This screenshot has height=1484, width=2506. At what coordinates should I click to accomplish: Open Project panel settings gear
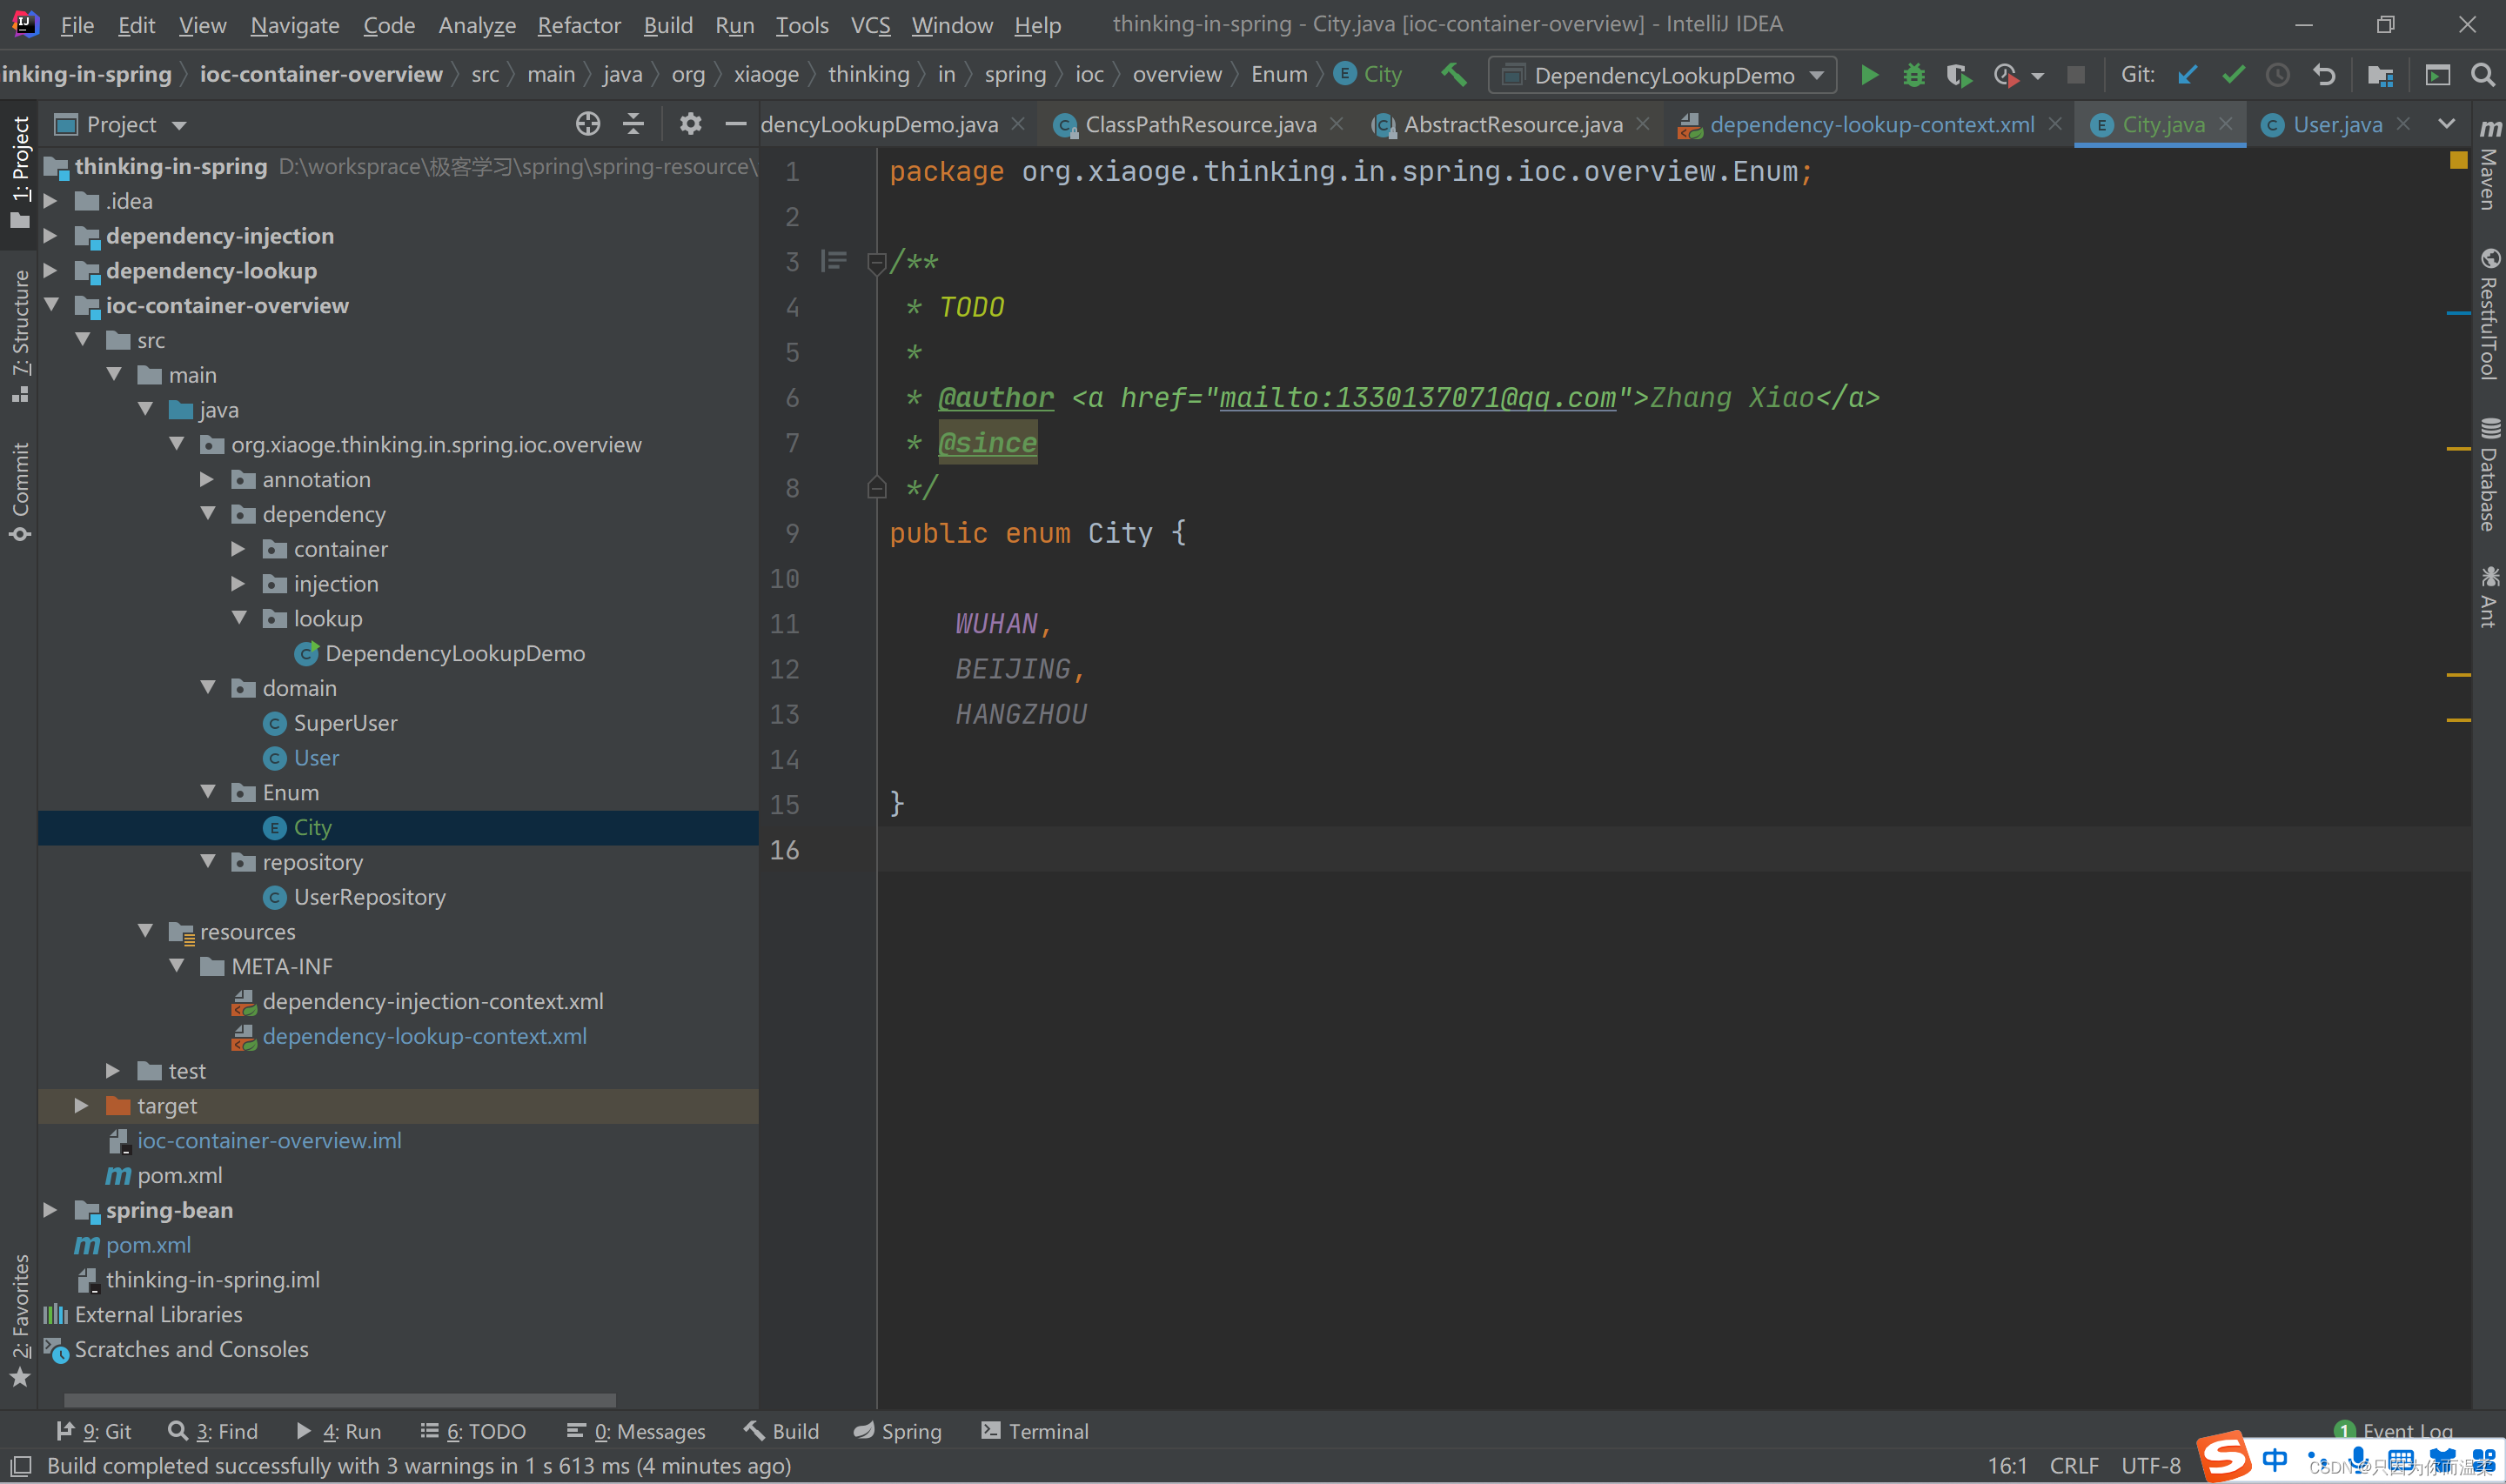690,124
